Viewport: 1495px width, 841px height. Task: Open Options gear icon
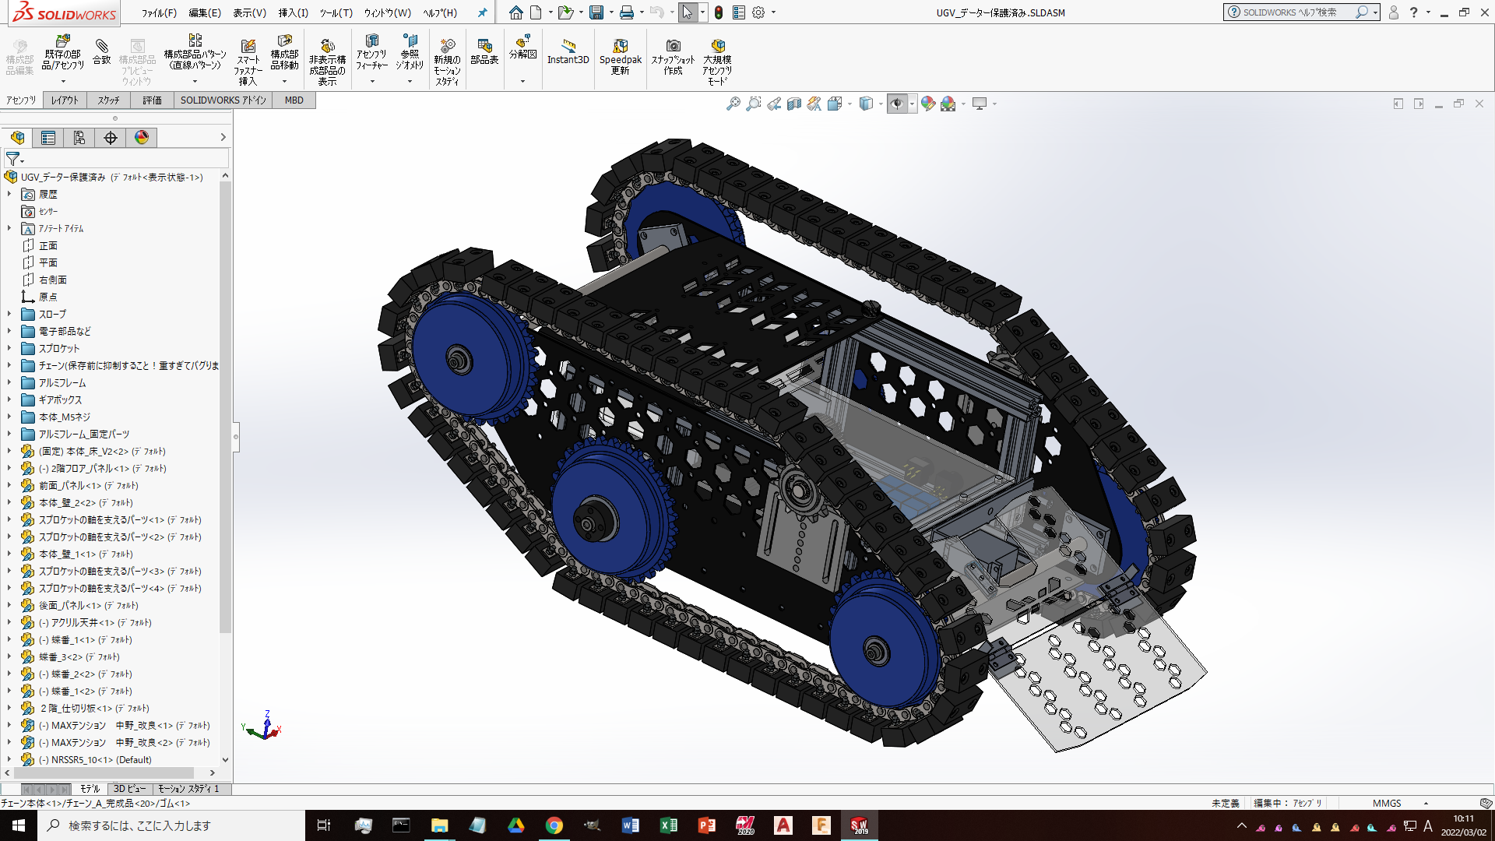(758, 12)
